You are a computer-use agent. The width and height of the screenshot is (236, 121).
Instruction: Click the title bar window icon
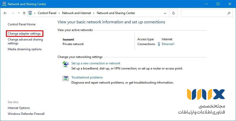[x=4, y=4]
